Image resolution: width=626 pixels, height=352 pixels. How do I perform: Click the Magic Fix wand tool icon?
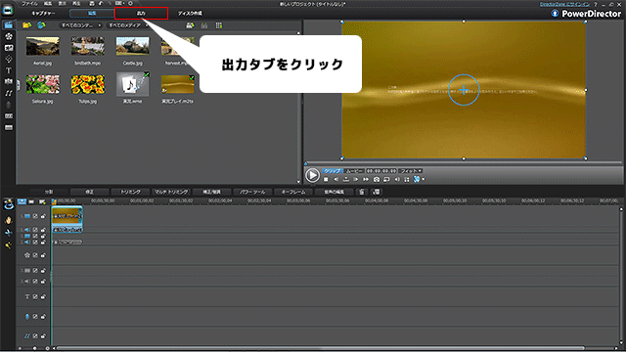(9, 245)
